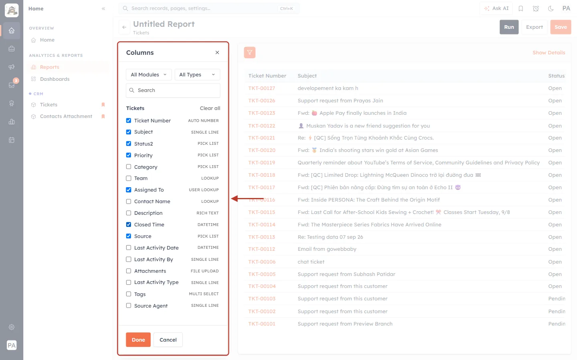The width and height of the screenshot is (577, 360).
Task: Click the Home icon in left rail
Action: [x=12, y=30]
